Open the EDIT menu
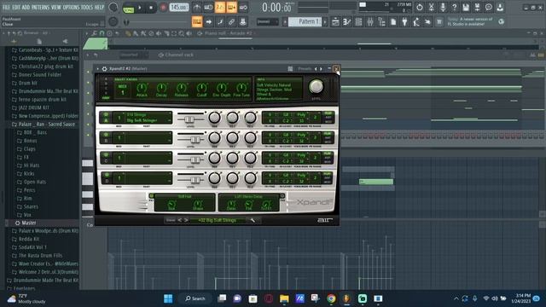 click(x=16, y=7)
